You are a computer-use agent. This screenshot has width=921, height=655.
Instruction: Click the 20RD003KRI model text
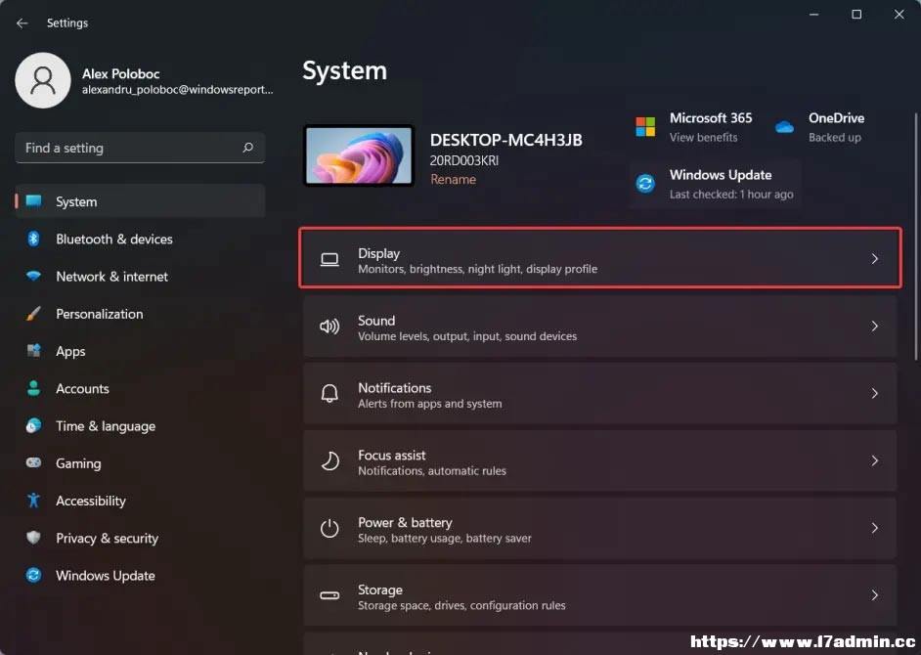click(464, 160)
